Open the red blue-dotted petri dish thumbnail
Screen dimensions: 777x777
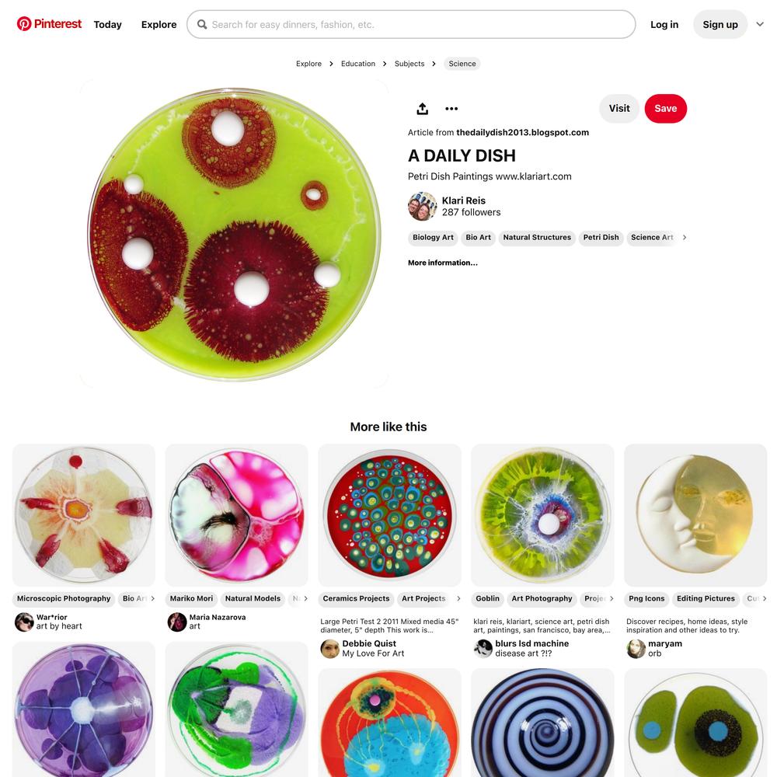click(389, 515)
